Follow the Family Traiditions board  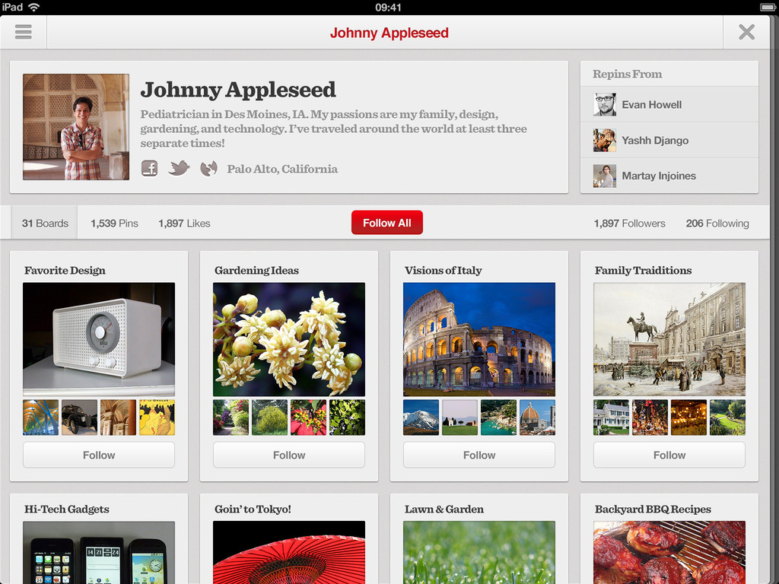coord(669,455)
